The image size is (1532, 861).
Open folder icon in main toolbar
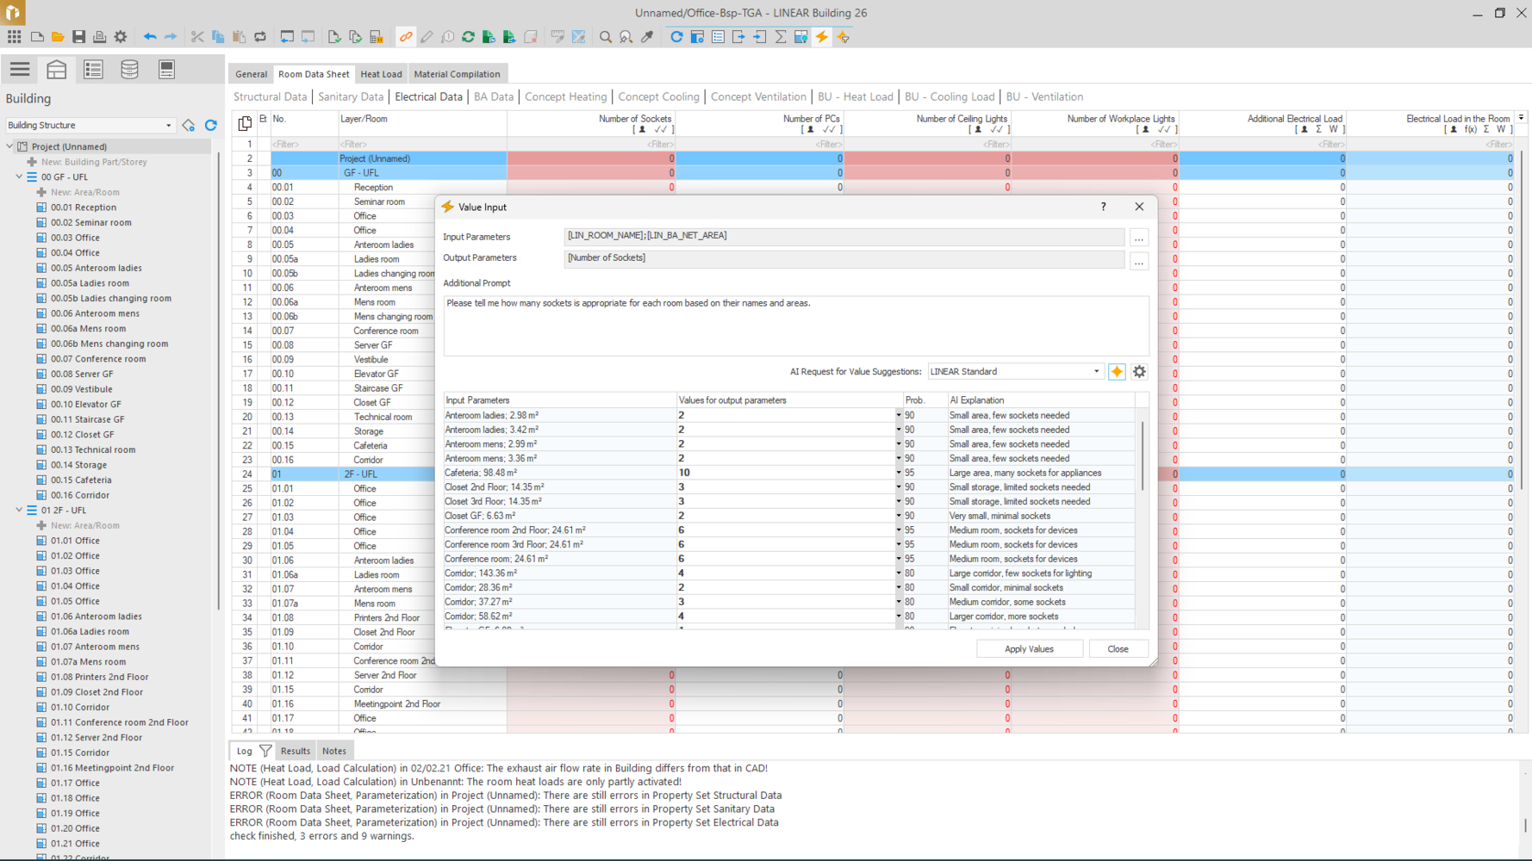58,37
